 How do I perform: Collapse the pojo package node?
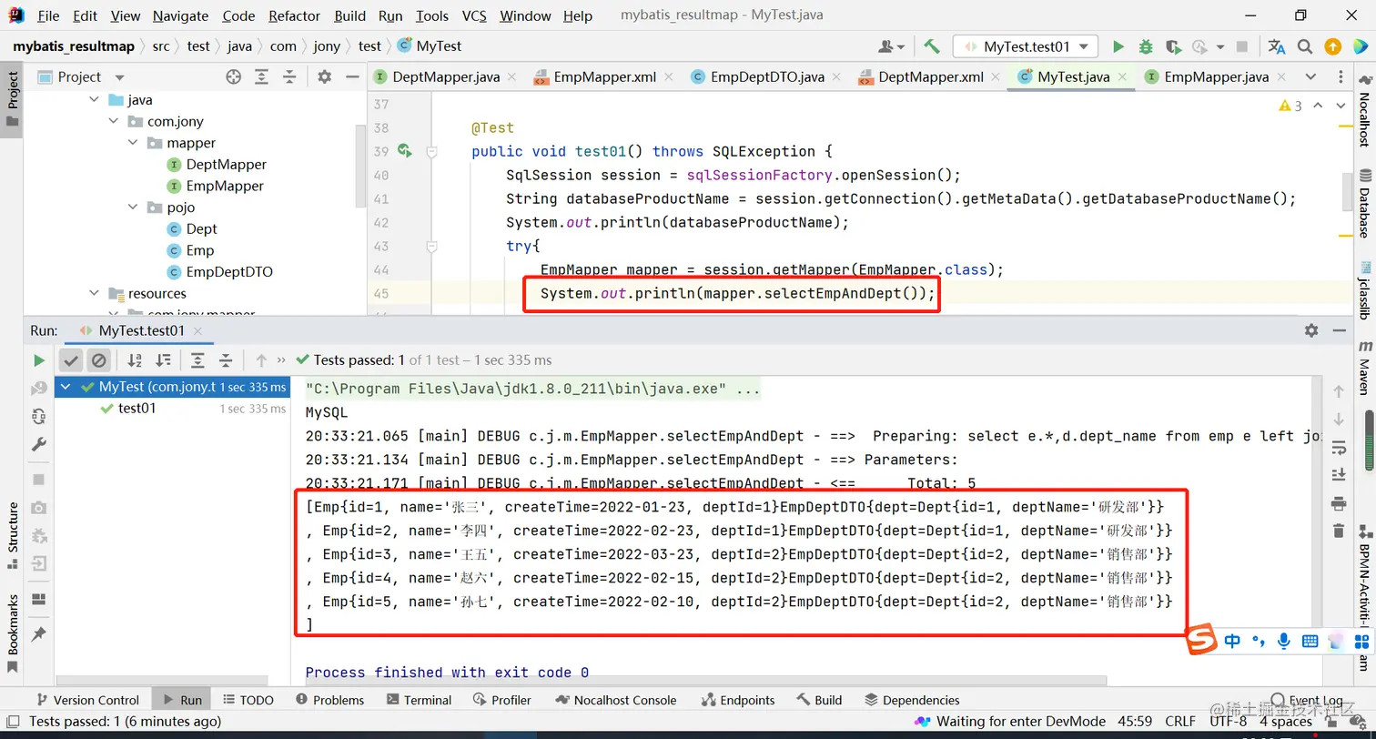tap(133, 208)
